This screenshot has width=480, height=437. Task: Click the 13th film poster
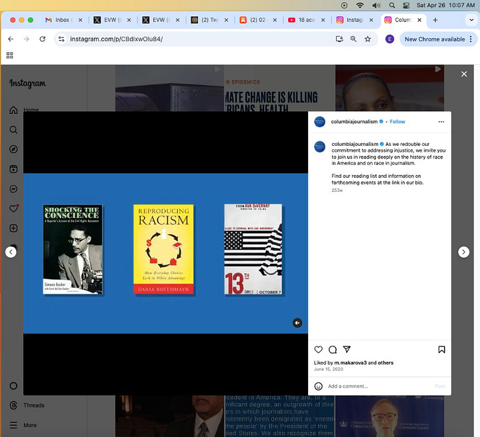tap(253, 249)
